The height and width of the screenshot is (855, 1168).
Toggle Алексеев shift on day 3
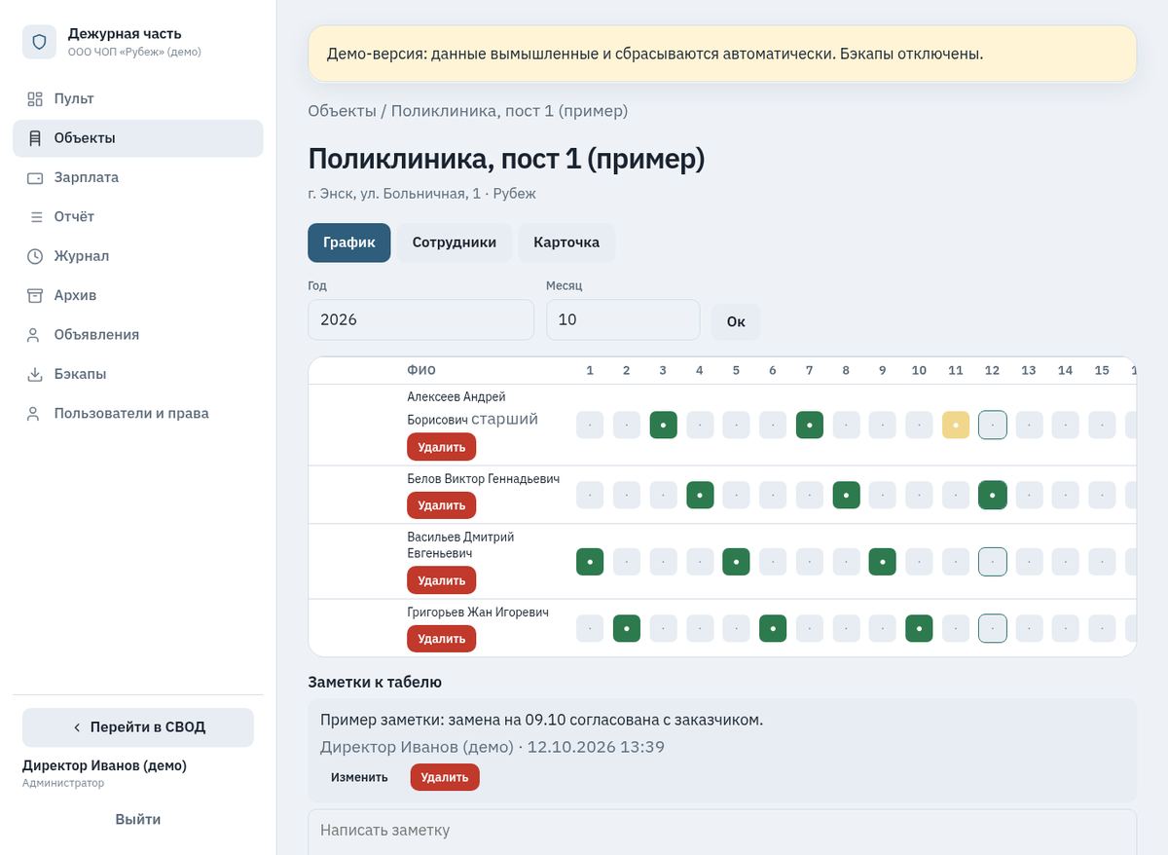coord(663,425)
